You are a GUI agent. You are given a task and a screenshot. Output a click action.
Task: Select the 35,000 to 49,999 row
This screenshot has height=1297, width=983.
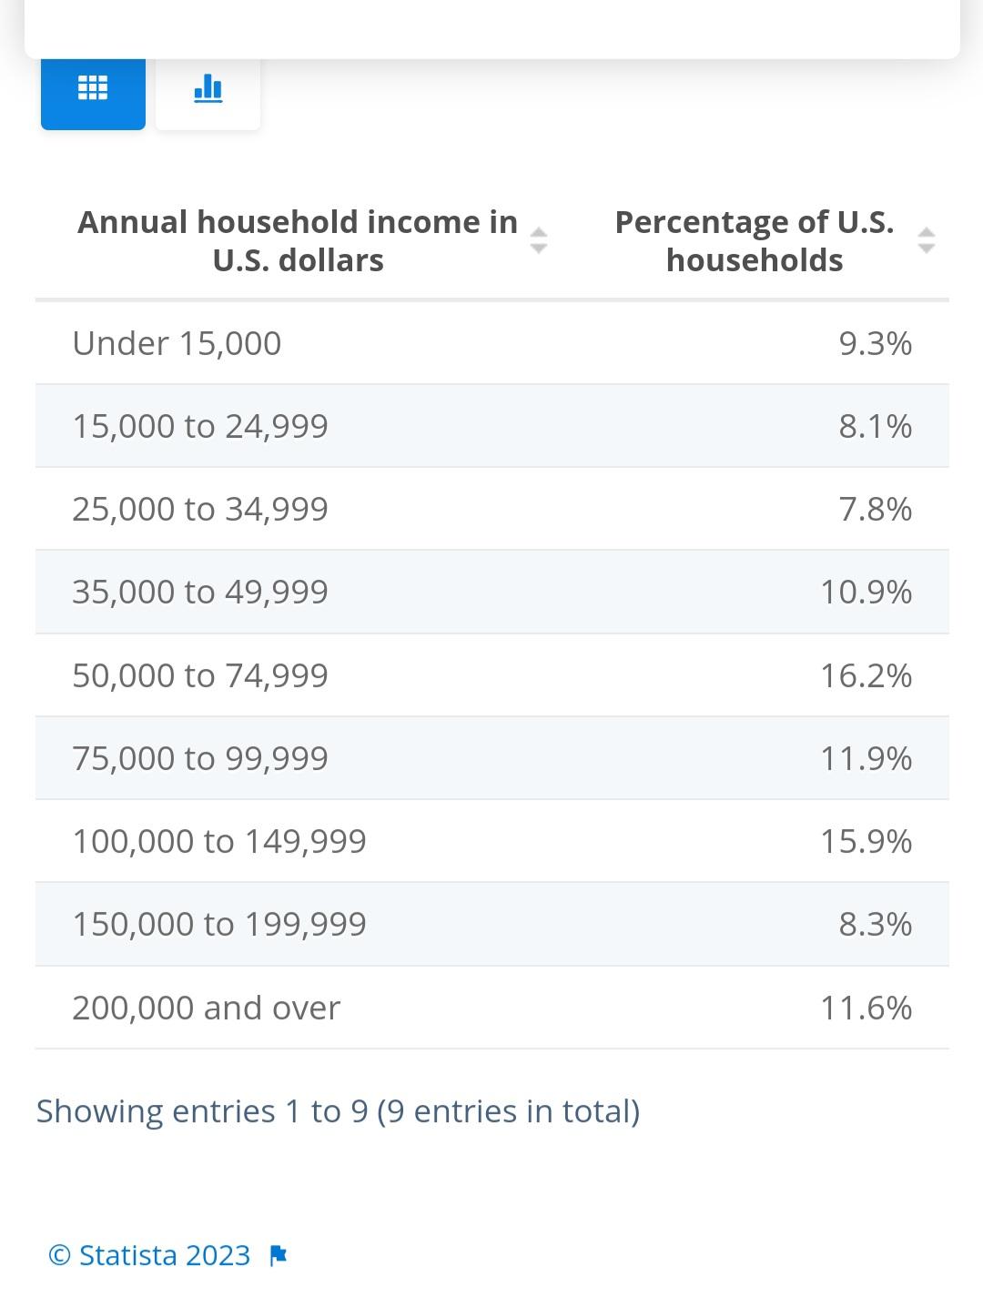pos(492,592)
